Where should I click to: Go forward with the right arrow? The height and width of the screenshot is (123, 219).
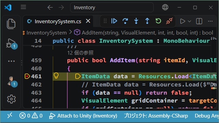click(61, 8)
